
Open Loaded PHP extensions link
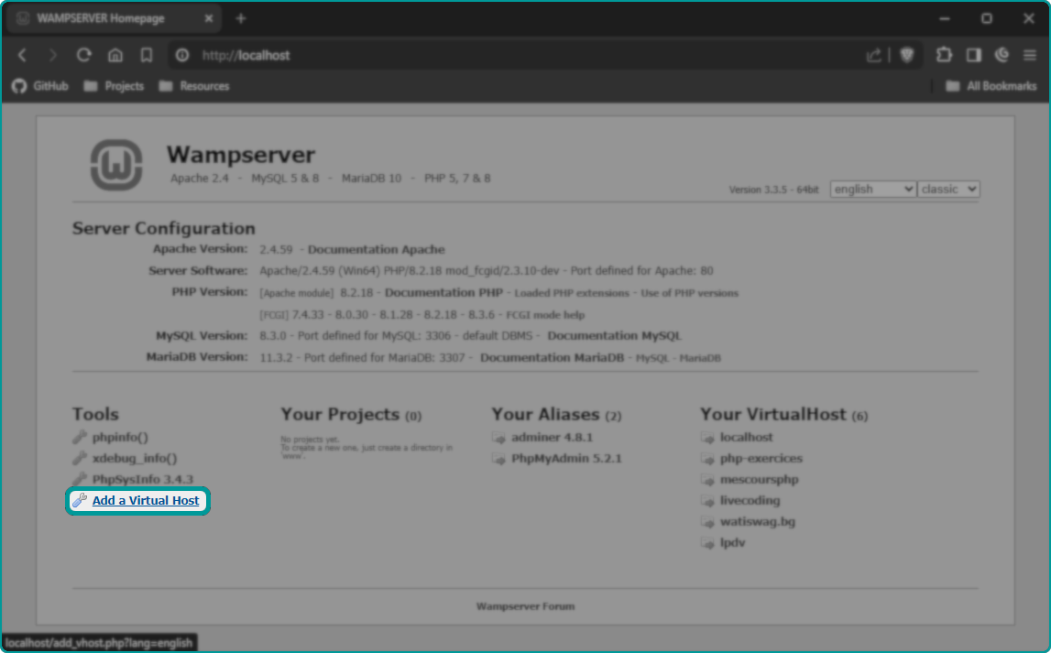click(572, 293)
